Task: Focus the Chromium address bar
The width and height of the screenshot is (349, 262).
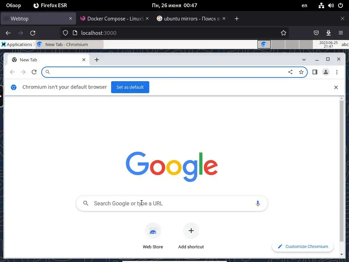Action: (x=175, y=72)
